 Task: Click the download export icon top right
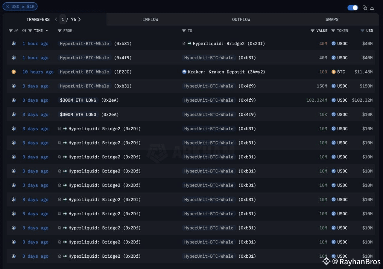372,7
